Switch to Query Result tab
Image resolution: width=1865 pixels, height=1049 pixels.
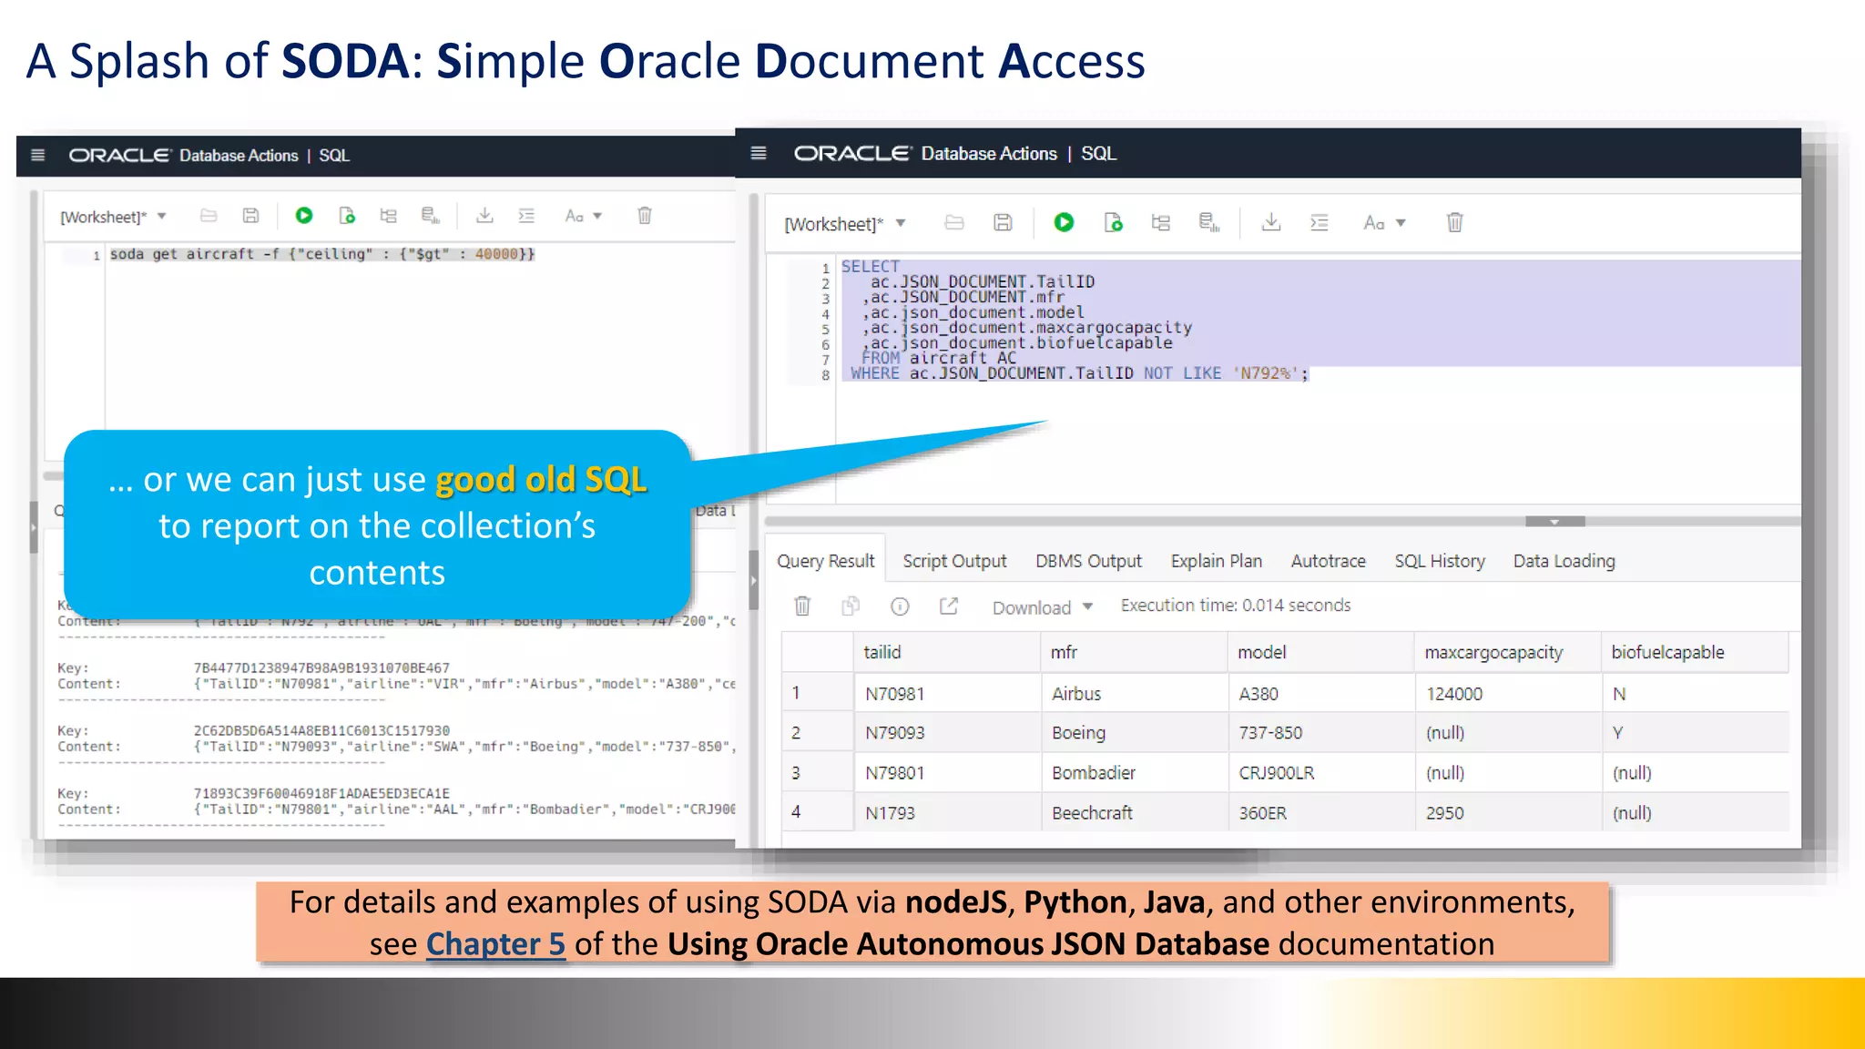click(826, 561)
